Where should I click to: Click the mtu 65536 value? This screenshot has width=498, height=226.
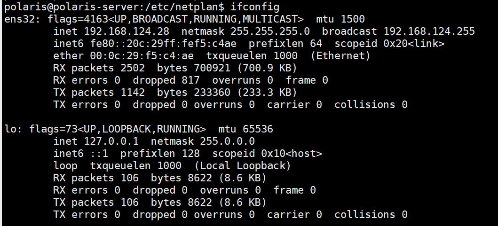[258, 129]
